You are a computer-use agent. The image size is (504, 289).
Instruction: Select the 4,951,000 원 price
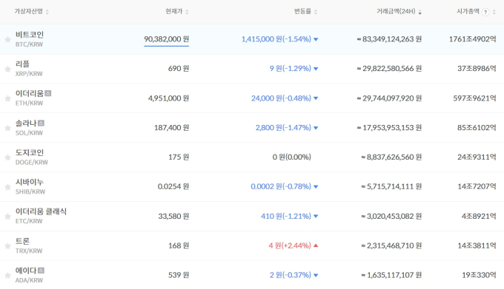pos(168,98)
